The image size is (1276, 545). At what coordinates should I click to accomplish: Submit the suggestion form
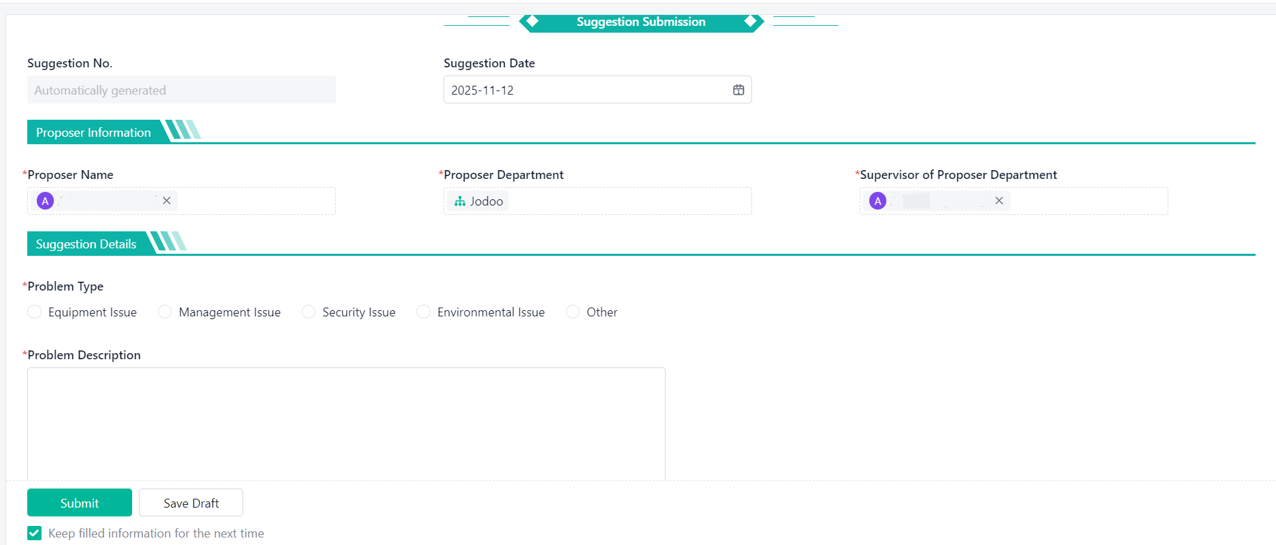(80, 503)
